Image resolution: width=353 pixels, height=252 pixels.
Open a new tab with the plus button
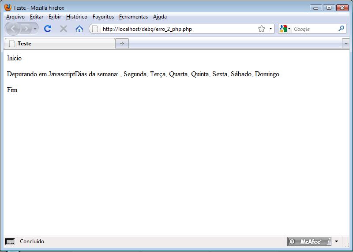tap(122, 43)
